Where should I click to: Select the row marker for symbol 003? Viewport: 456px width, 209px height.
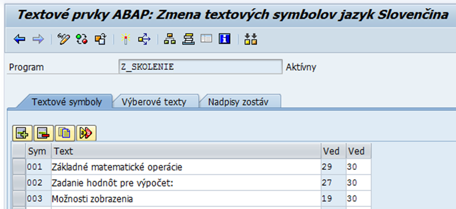tap(19, 198)
